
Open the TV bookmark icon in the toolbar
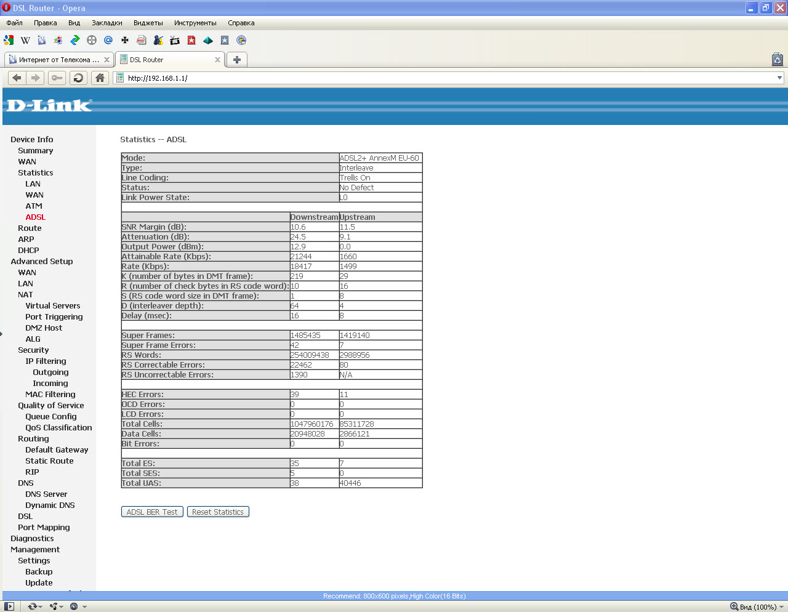(x=175, y=41)
